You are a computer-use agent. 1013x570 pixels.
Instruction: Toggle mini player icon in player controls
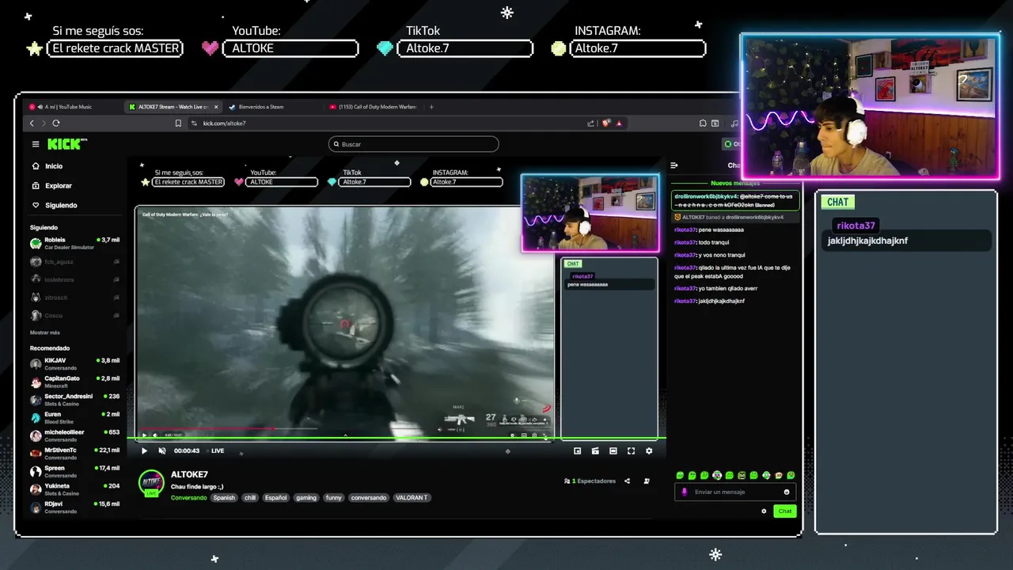[x=595, y=451]
